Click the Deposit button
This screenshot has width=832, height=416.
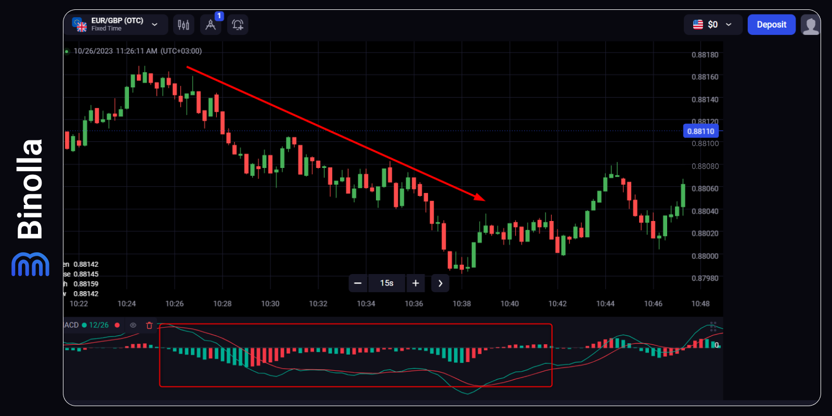771,24
